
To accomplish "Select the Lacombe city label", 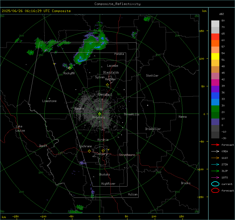I will 113,66.
